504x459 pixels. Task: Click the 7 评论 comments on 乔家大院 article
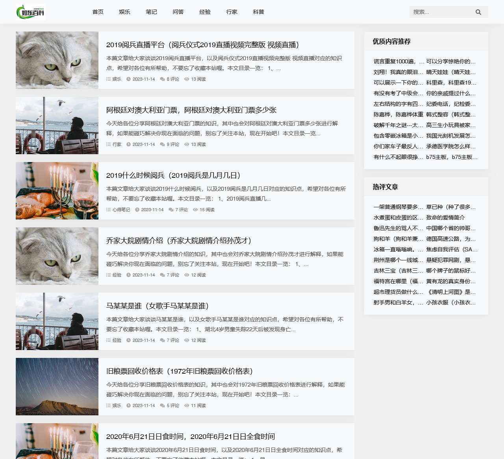point(172,275)
